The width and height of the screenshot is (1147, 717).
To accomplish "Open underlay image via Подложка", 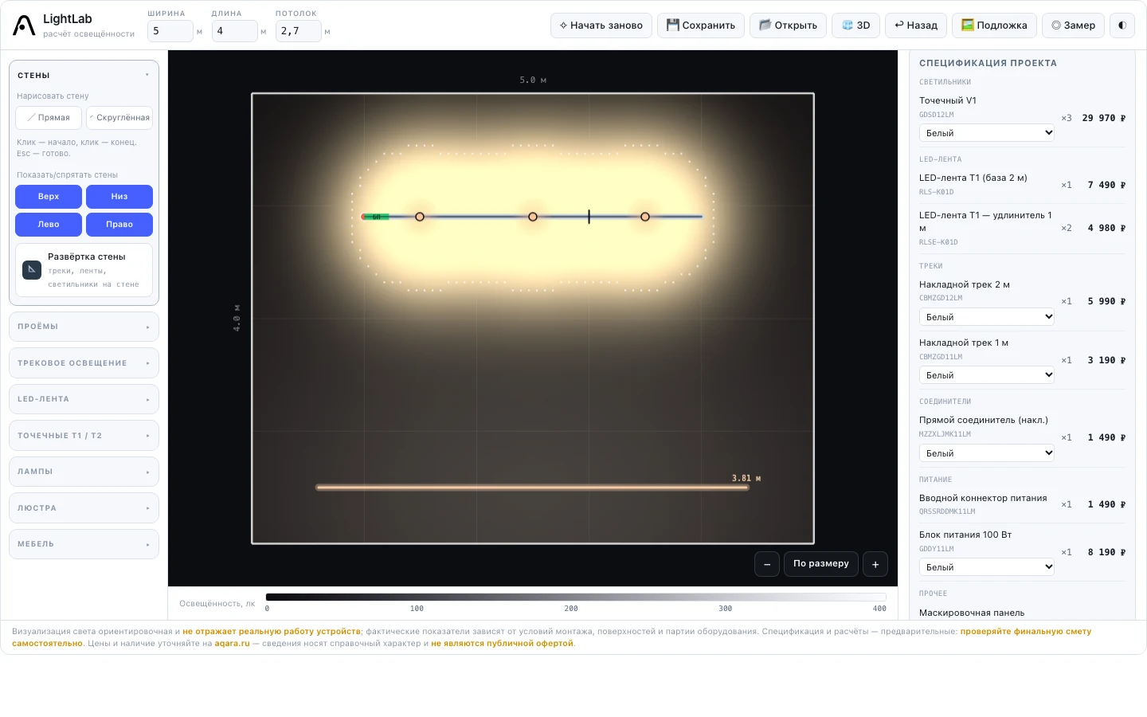I will point(995,25).
